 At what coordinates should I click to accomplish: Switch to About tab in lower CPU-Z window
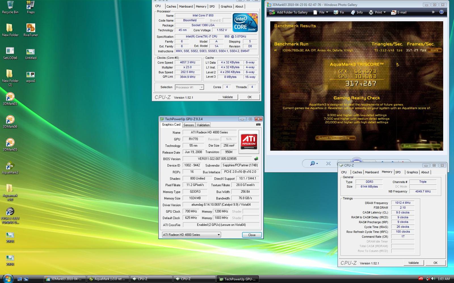point(425,172)
